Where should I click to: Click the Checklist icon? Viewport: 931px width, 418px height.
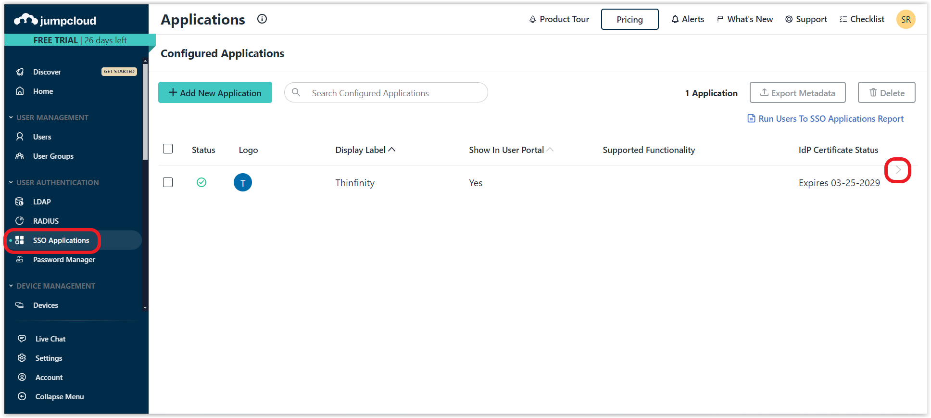pyautogui.click(x=843, y=19)
